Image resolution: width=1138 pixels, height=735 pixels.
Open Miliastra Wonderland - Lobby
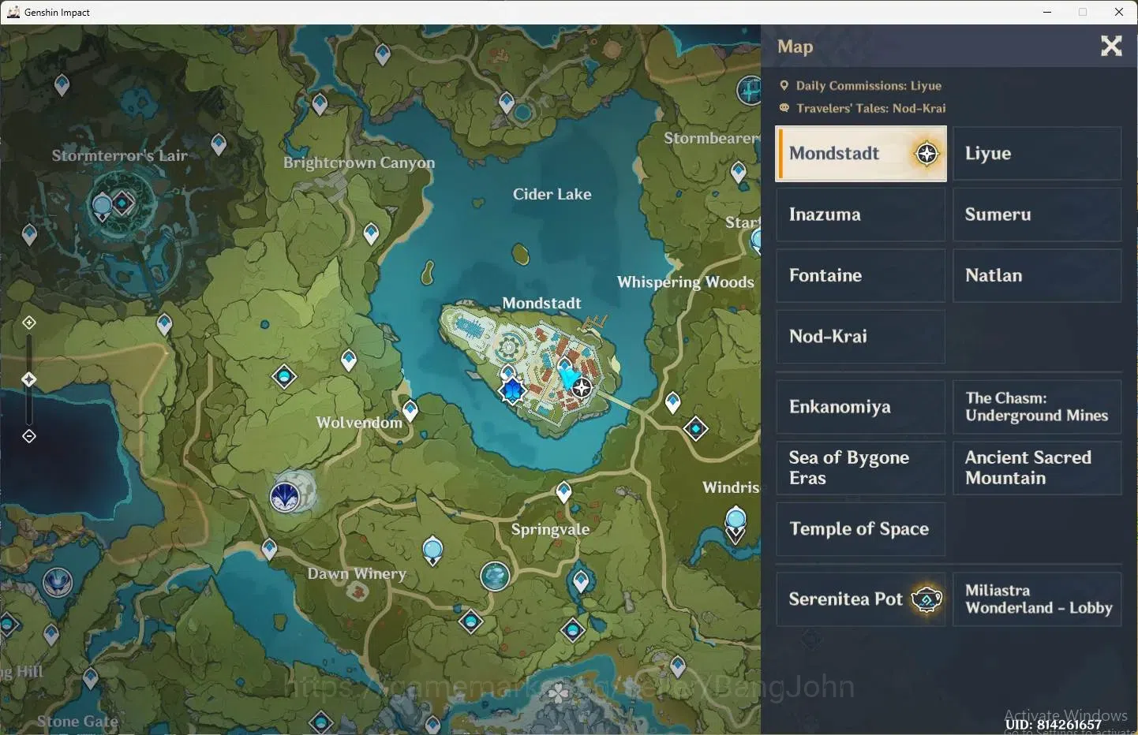pyautogui.click(x=1037, y=599)
